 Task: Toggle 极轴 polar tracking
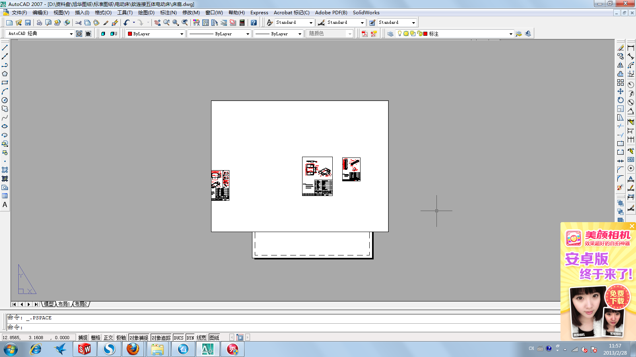point(121,338)
